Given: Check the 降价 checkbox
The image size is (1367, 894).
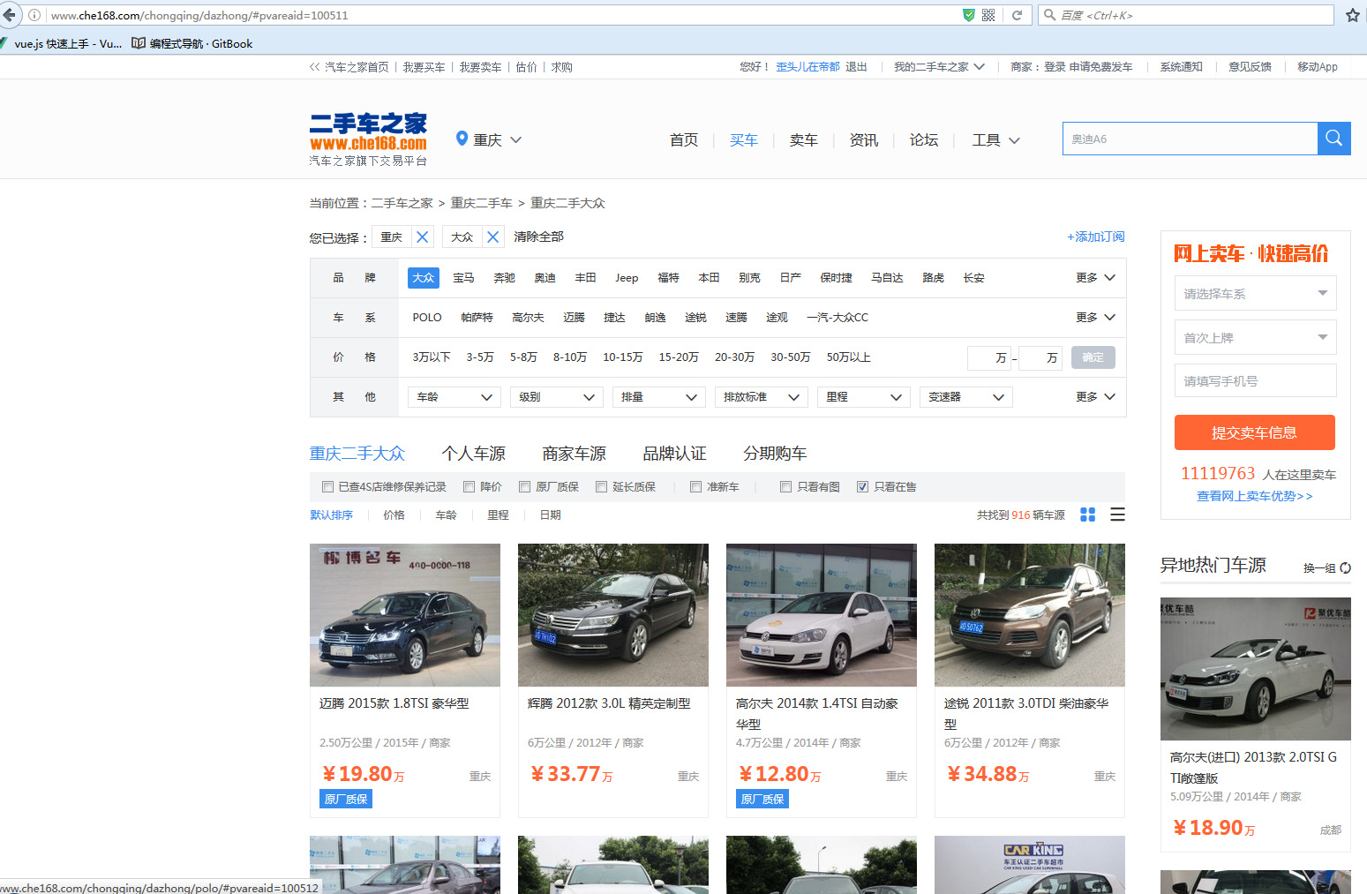Looking at the screenshot, I should pos(469,486).
